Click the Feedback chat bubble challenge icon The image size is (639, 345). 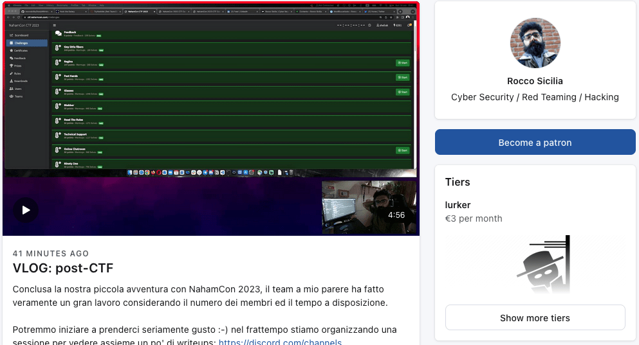click(58, 33)
